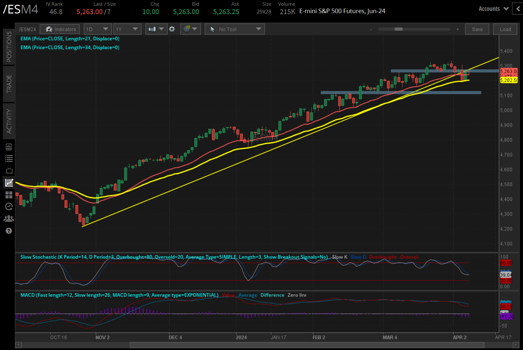Open the watchlist list icon
Screen dimensions: 523x350
point(9,158)
